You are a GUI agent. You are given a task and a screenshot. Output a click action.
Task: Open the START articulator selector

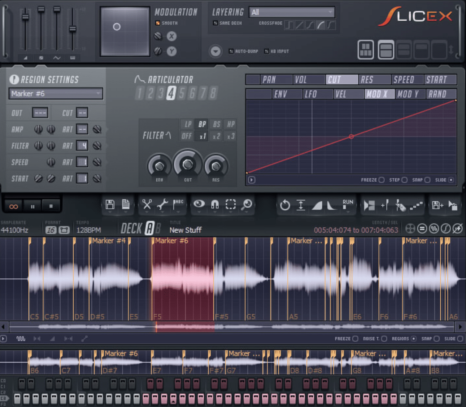tap(82, 178)
